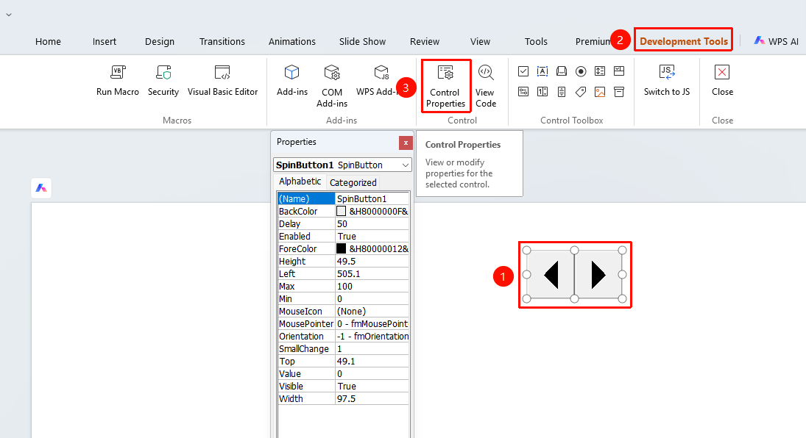This screenshot has height=438, width=806.
Task: Insert a Check Box control from toolbox
Action: pyautogui.click(x=523, y=71)
